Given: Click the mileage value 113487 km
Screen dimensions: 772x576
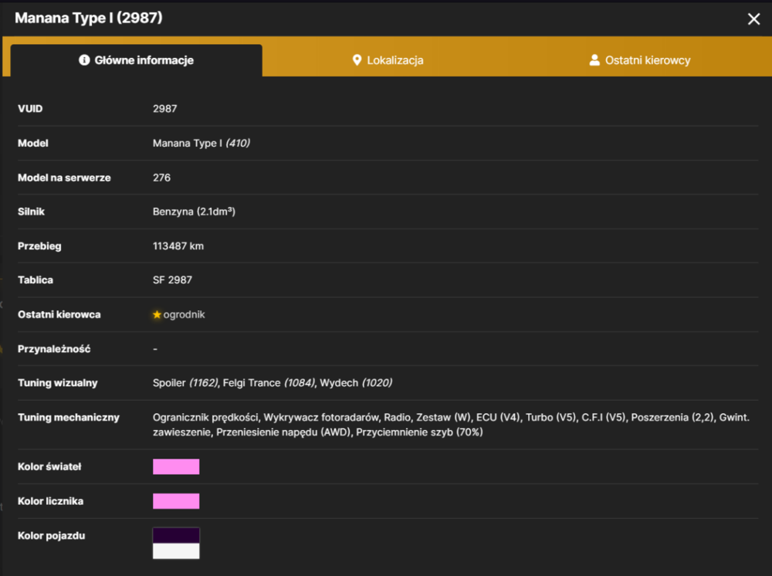Looking at the screenshot, I should click(178, 246).
